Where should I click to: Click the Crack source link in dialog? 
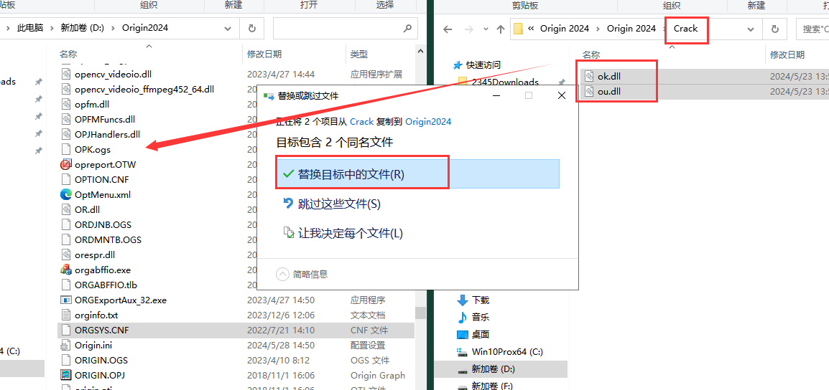click(361, 122)
